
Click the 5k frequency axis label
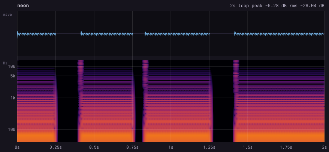[13, 76]
